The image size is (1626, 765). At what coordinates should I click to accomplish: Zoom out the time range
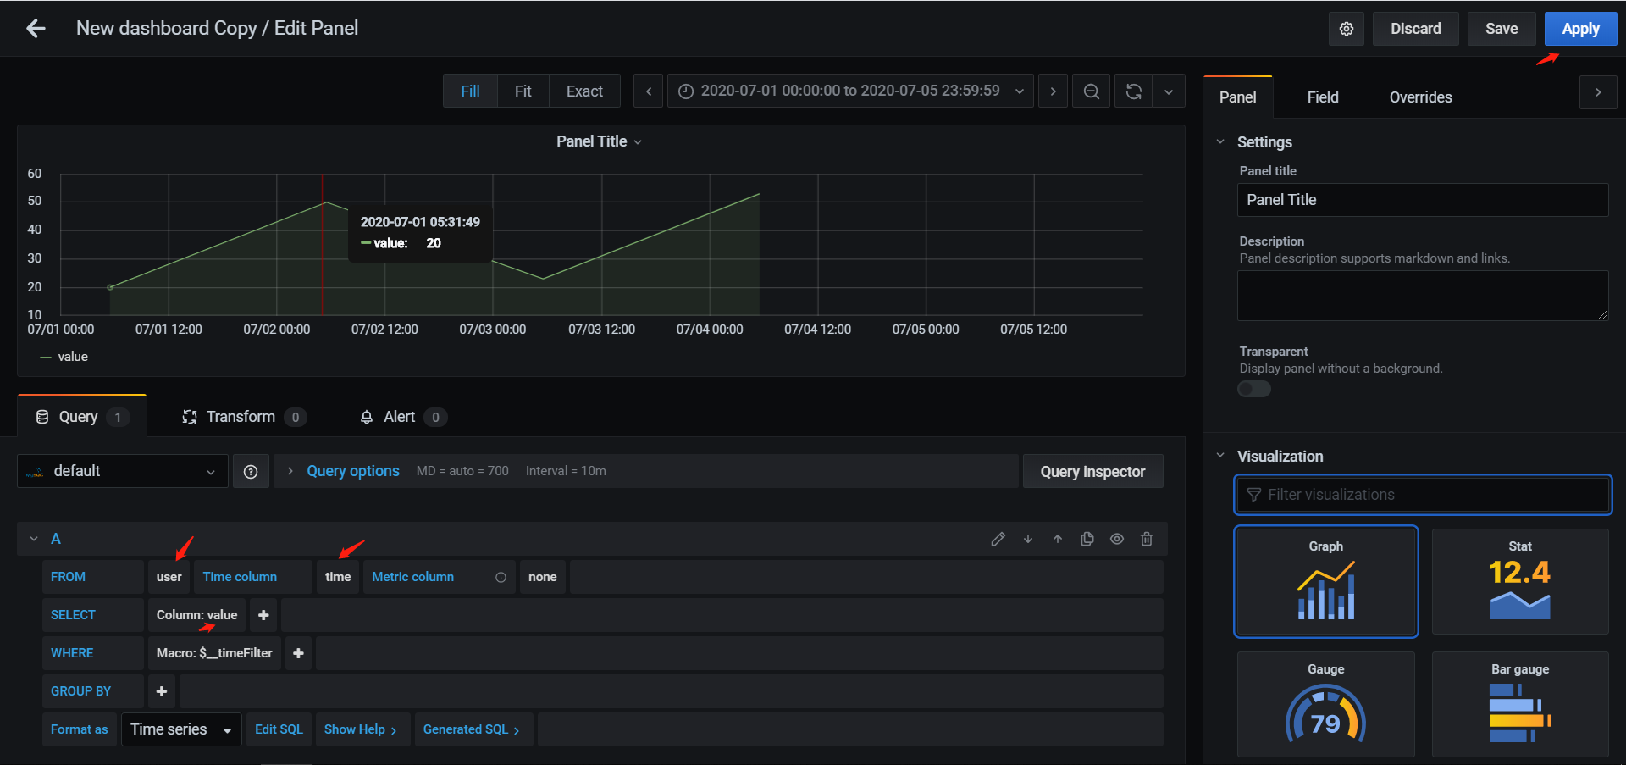click(x=1091, y=91)
